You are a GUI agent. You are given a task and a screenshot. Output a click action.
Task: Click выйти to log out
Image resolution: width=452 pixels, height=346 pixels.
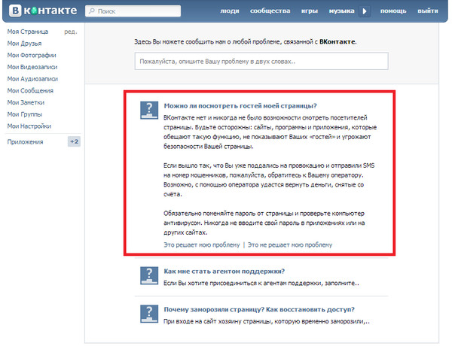click(x=428, y=11)
